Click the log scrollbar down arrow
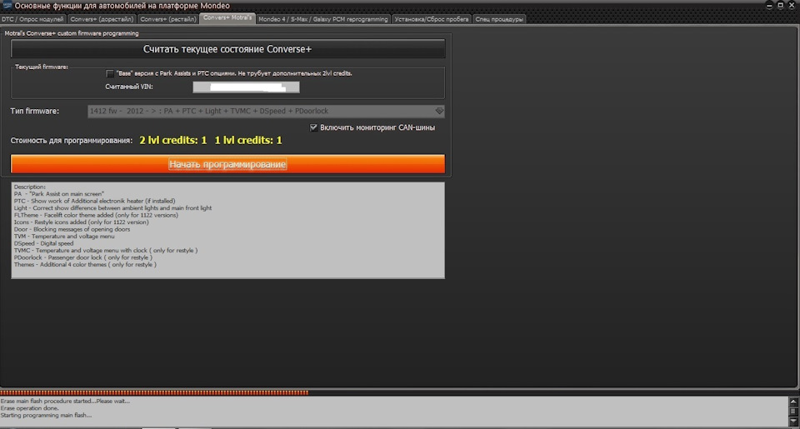Viewport: 800px width, 429px height. [793, 422]
